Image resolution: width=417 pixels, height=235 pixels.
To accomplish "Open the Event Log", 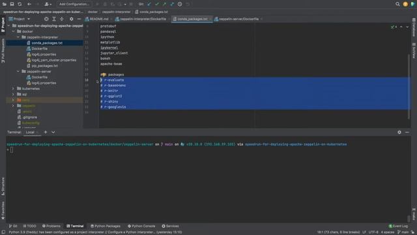I will pyautogui.click(x=398, y=226).
